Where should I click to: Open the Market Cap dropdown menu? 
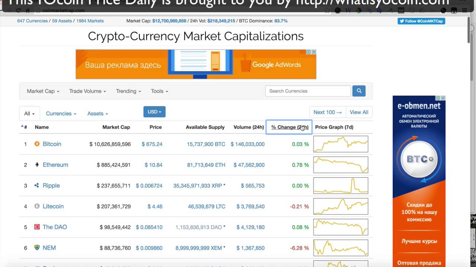pos(43,91)
